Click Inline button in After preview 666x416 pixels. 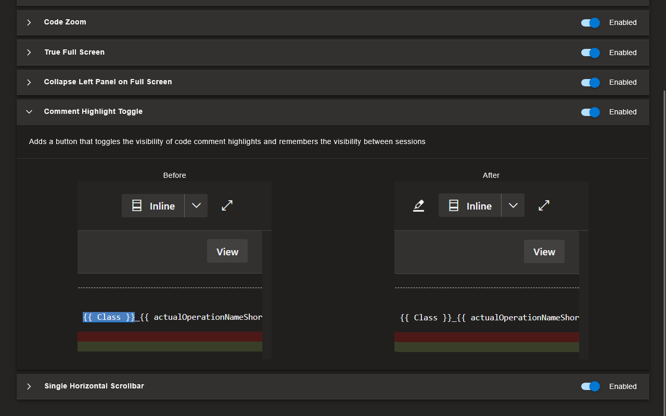470,205
